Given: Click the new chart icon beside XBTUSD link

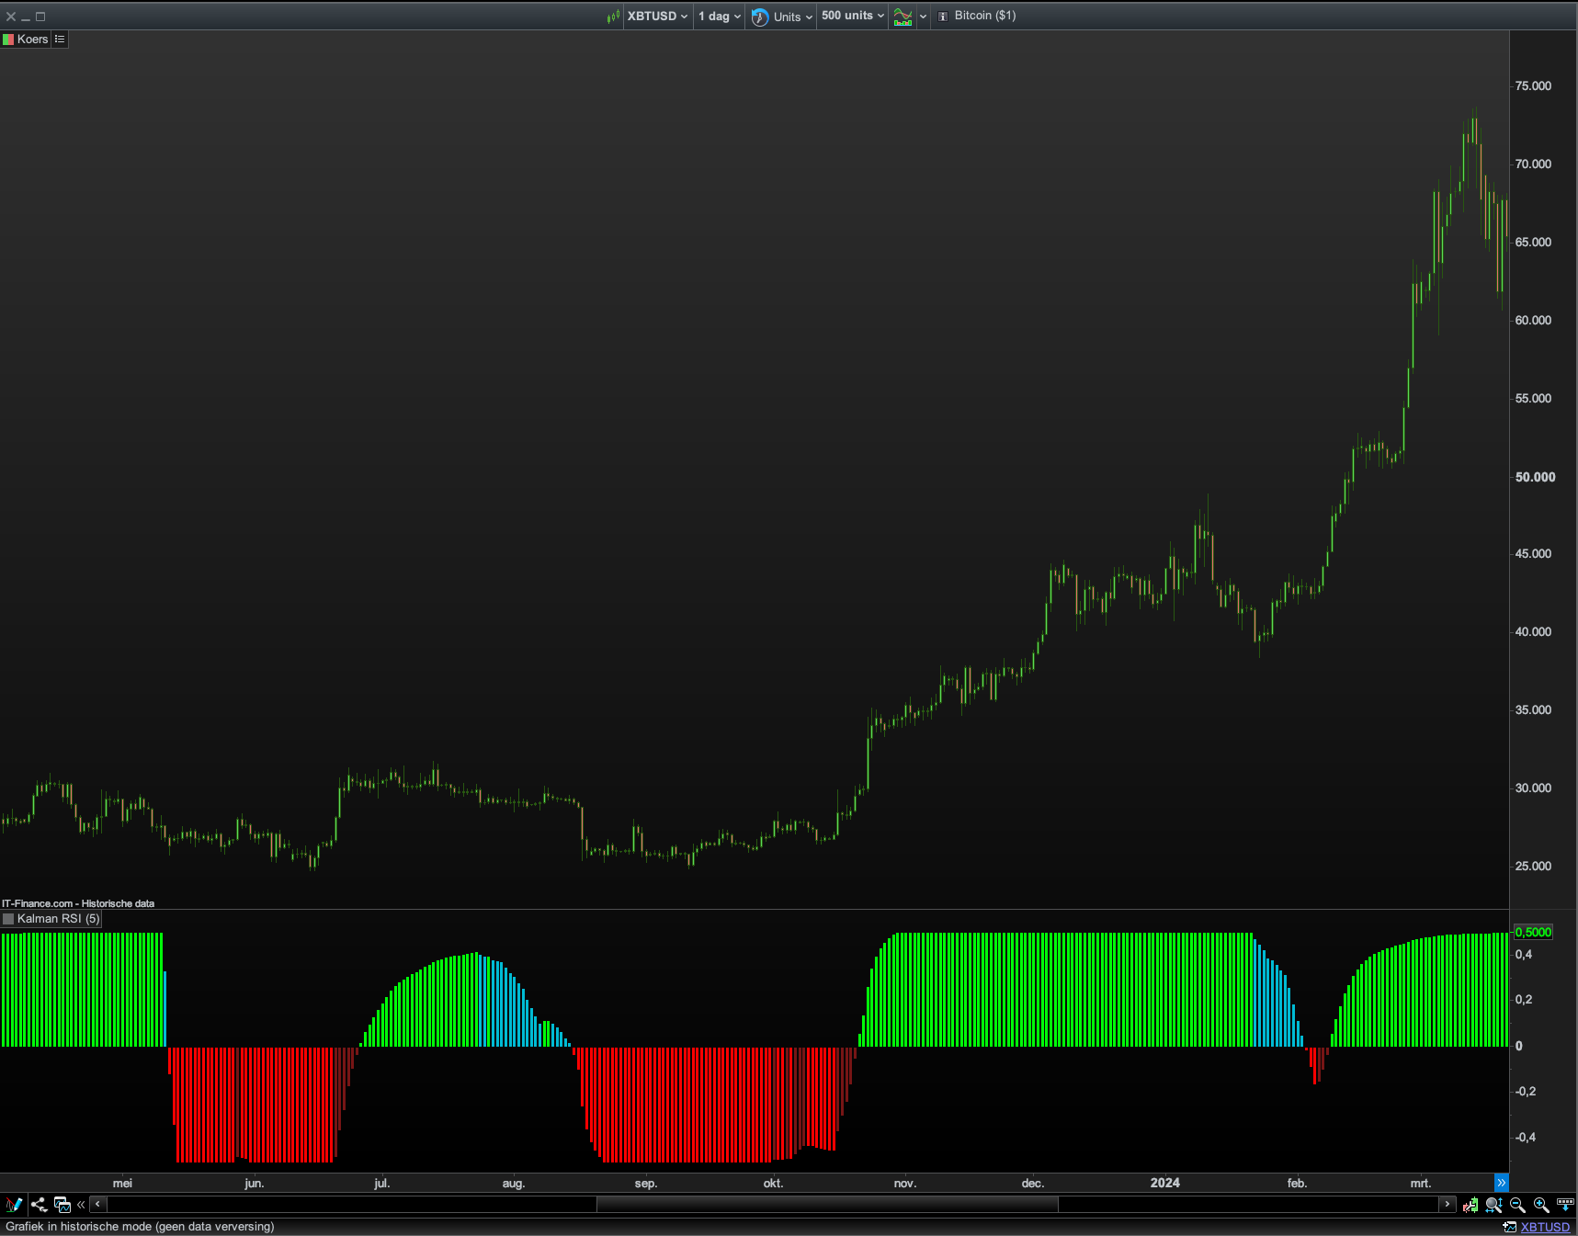Looking at the screenshot, I should click(x=1509, y=1227).
